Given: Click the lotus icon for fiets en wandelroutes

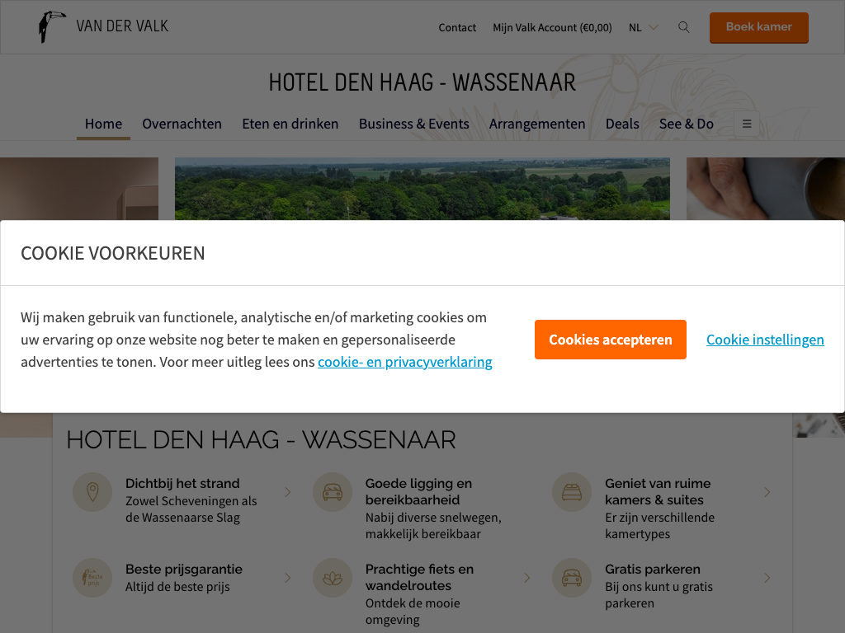Looking at the screenshot, I should coord(333,578).
